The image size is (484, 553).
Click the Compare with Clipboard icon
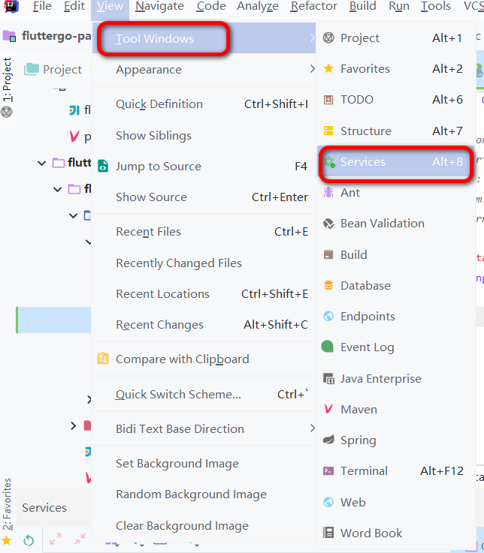pos(103,359)
